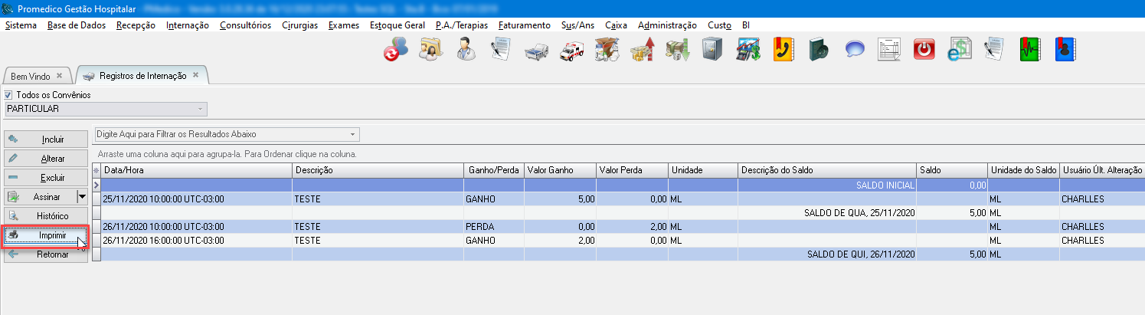Open the green heartbeat monitor book icon
This screenshot has height=315, width=1145.
pyautogui.click(x=1029, y=50)
